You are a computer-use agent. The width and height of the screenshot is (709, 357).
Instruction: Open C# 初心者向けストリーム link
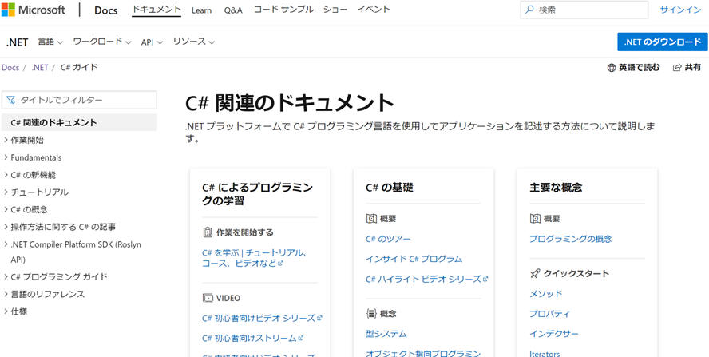coord(252,338)
